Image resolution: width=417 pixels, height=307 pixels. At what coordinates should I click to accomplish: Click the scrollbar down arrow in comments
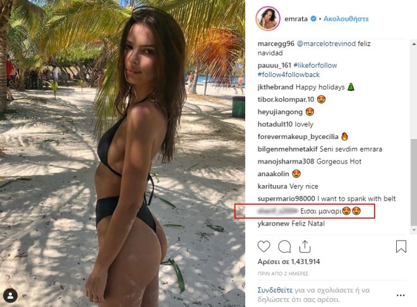coord(414,229)
